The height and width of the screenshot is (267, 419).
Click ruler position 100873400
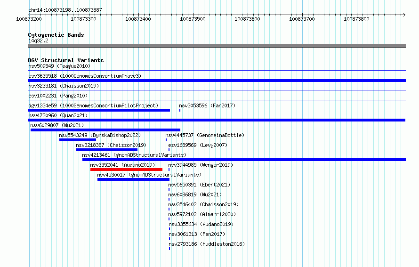(138, 19)
